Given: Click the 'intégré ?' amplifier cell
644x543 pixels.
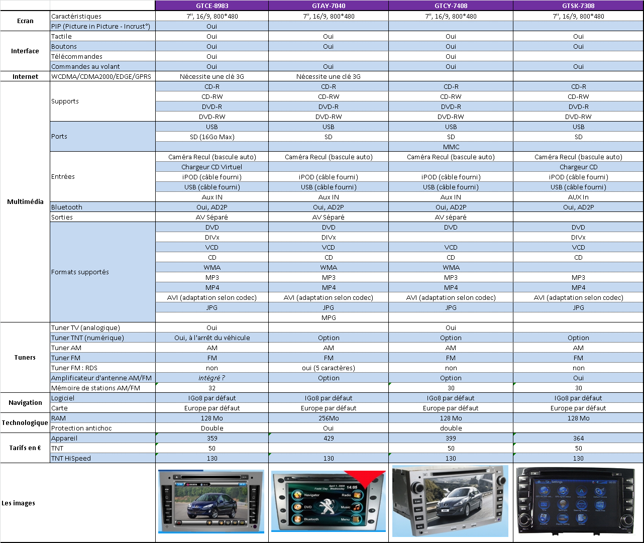Looking at the screenshot, I should pos(211,378).
